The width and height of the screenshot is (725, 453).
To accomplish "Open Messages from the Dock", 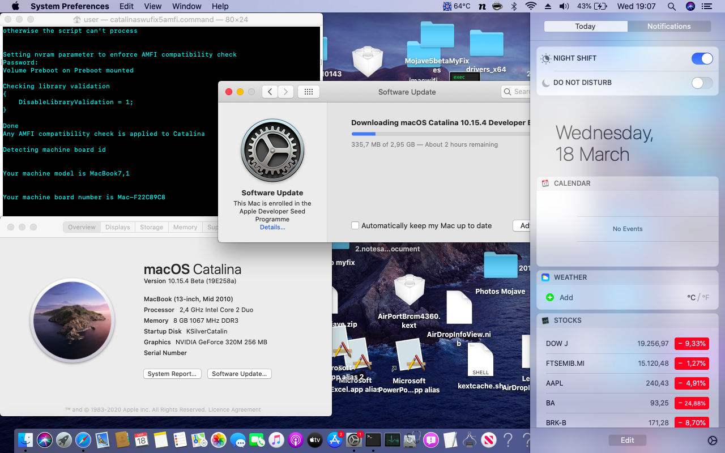I will coord(238,439).
